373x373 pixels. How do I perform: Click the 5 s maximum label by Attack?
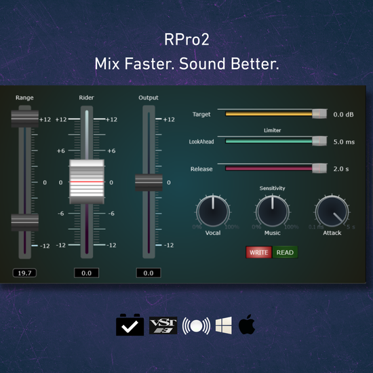pyautogui.click(x=351, y=227)
